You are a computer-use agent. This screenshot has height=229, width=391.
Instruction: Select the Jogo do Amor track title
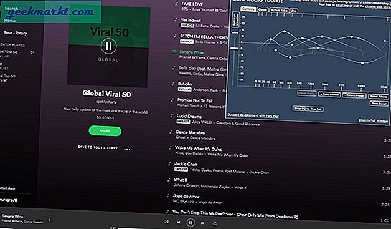pos(186,196)
